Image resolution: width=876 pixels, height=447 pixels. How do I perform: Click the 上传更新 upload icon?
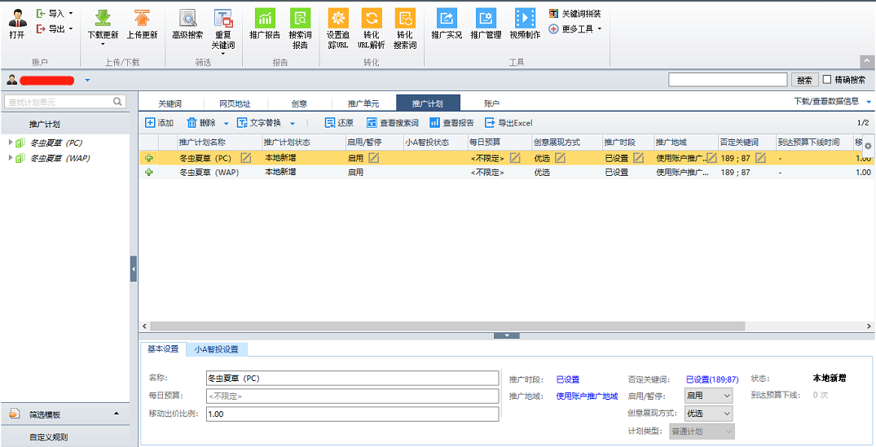143,18
